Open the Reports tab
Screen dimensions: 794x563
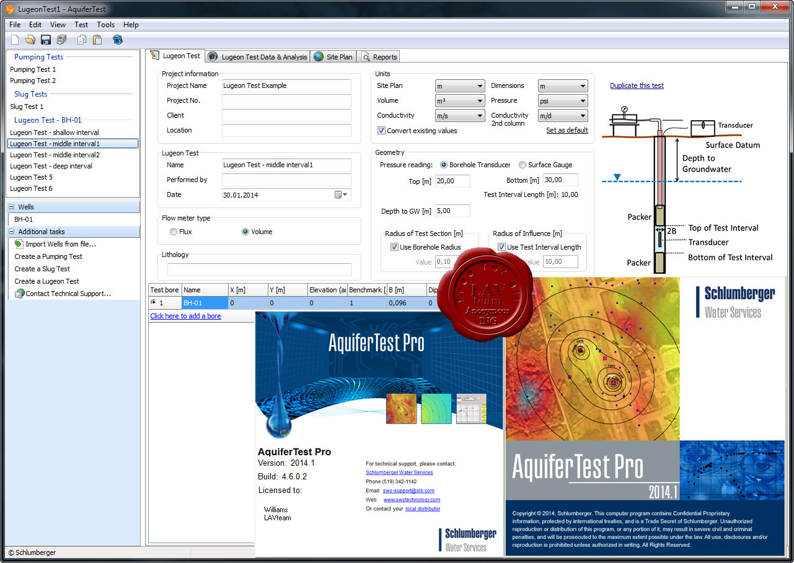(379, 56)
